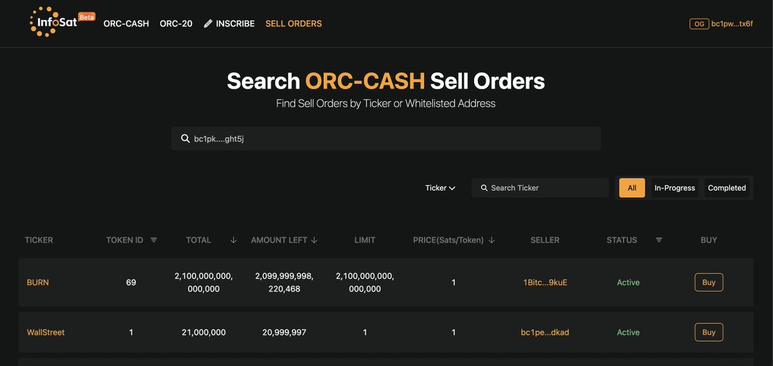The height and width of the screenshot is (366, 773).
Task: Click the LIMIT column header
Action: tap(365, 240)
